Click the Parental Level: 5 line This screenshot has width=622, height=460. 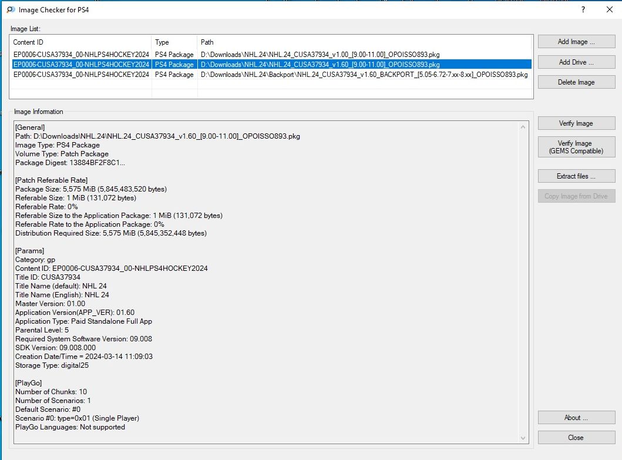coord(42,330)
